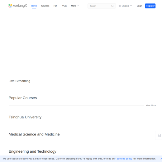This screenshot has height=162, width=162.
Task: Click the search magnifier icon
Action: pos(112,6)
